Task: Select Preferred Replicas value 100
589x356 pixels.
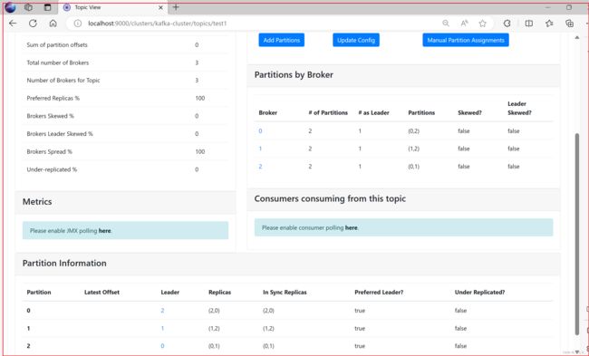Action: (x=200, y=98)
